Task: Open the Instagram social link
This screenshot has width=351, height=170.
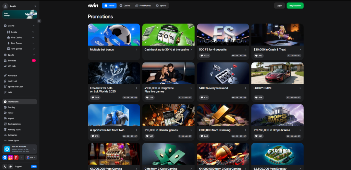Action: (x=11, y=158)
